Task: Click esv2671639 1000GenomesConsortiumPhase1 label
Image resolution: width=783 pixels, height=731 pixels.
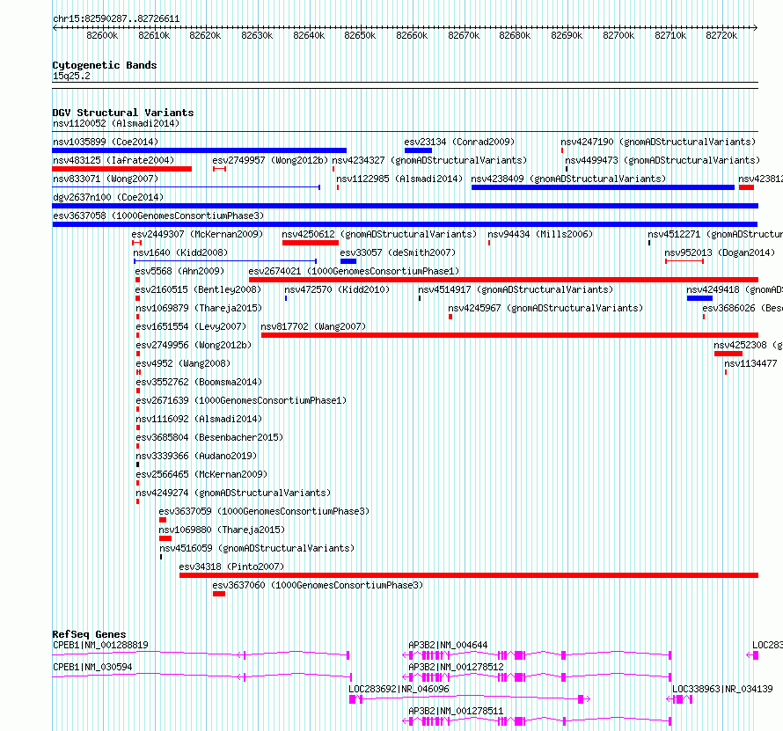Action: tap(241, 400)
